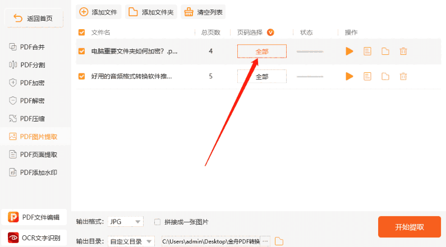Uncheck the 好用的音频格式转换软件推 file checkbox

pyautogui.click(x=82, y=76)
